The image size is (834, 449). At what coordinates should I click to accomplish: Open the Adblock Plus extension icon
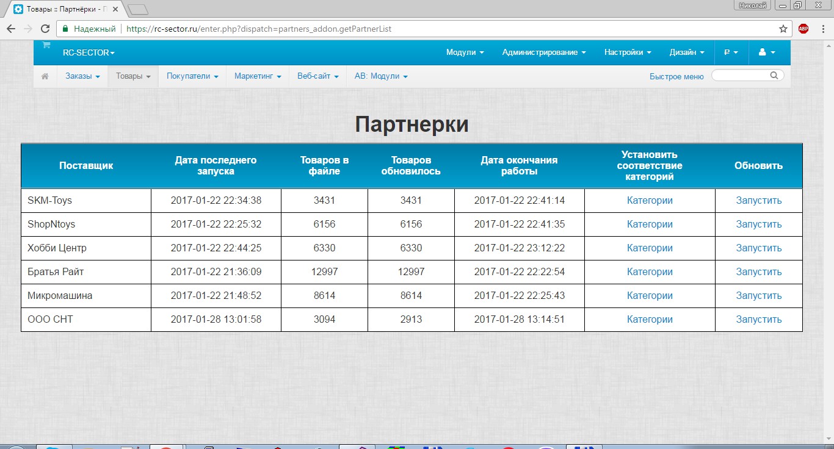pos(803,29)
